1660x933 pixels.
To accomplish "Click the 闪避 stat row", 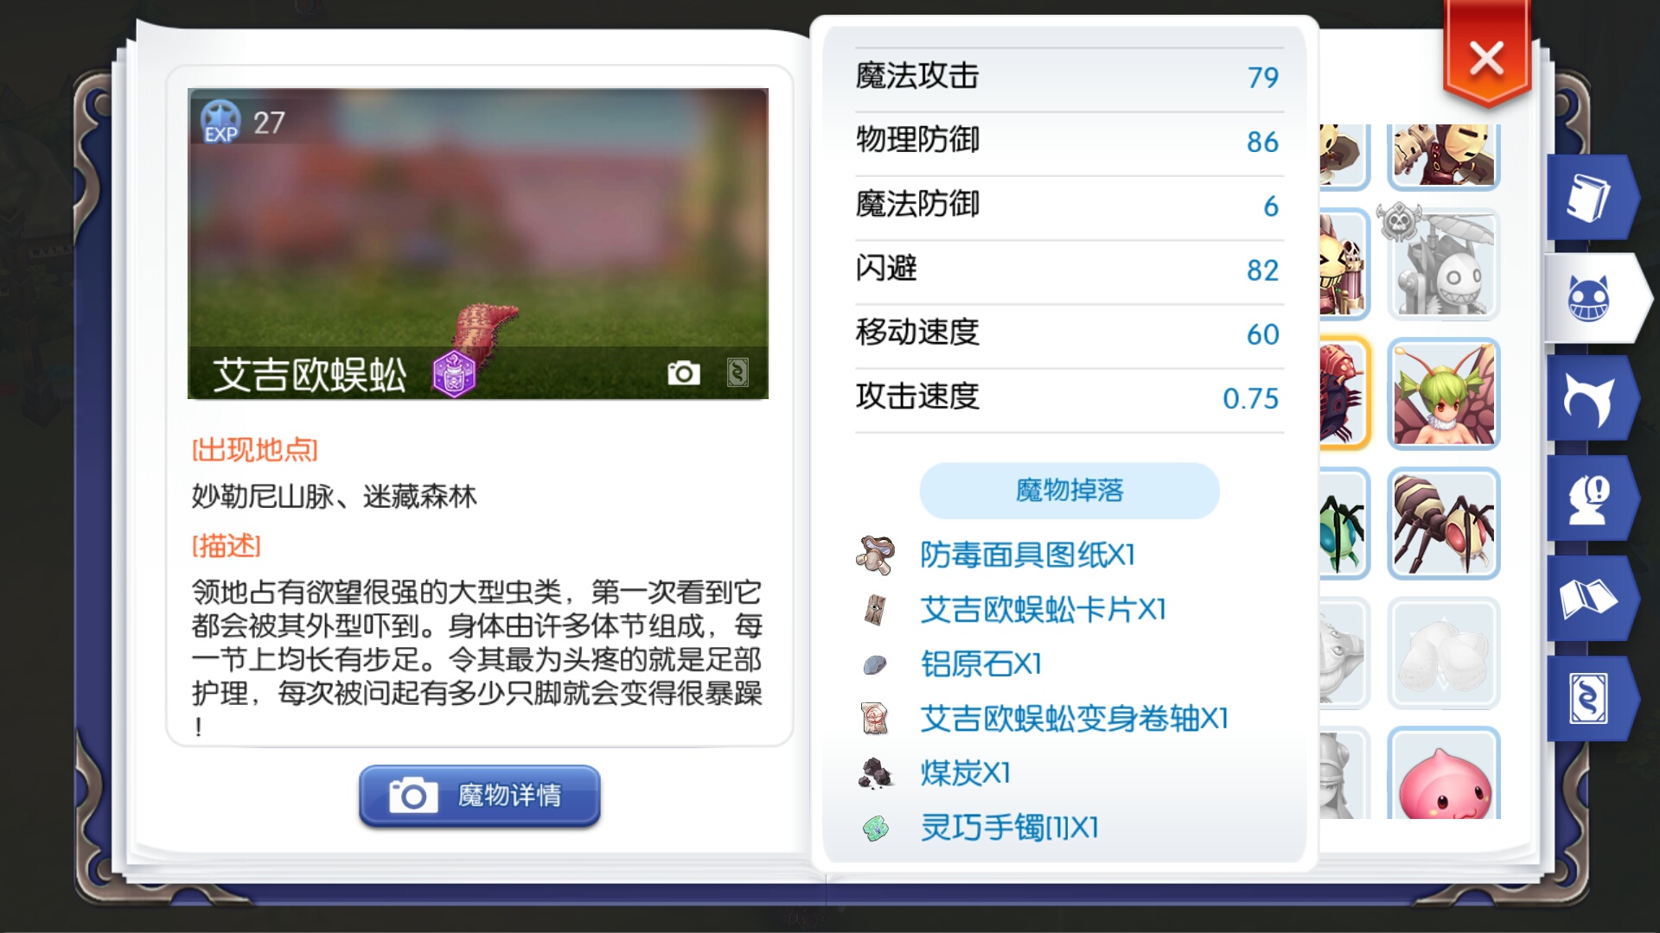I will (1069, 270).
